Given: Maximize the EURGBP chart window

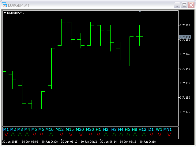Looking at the screenshot, I should (x=184, y=5).
